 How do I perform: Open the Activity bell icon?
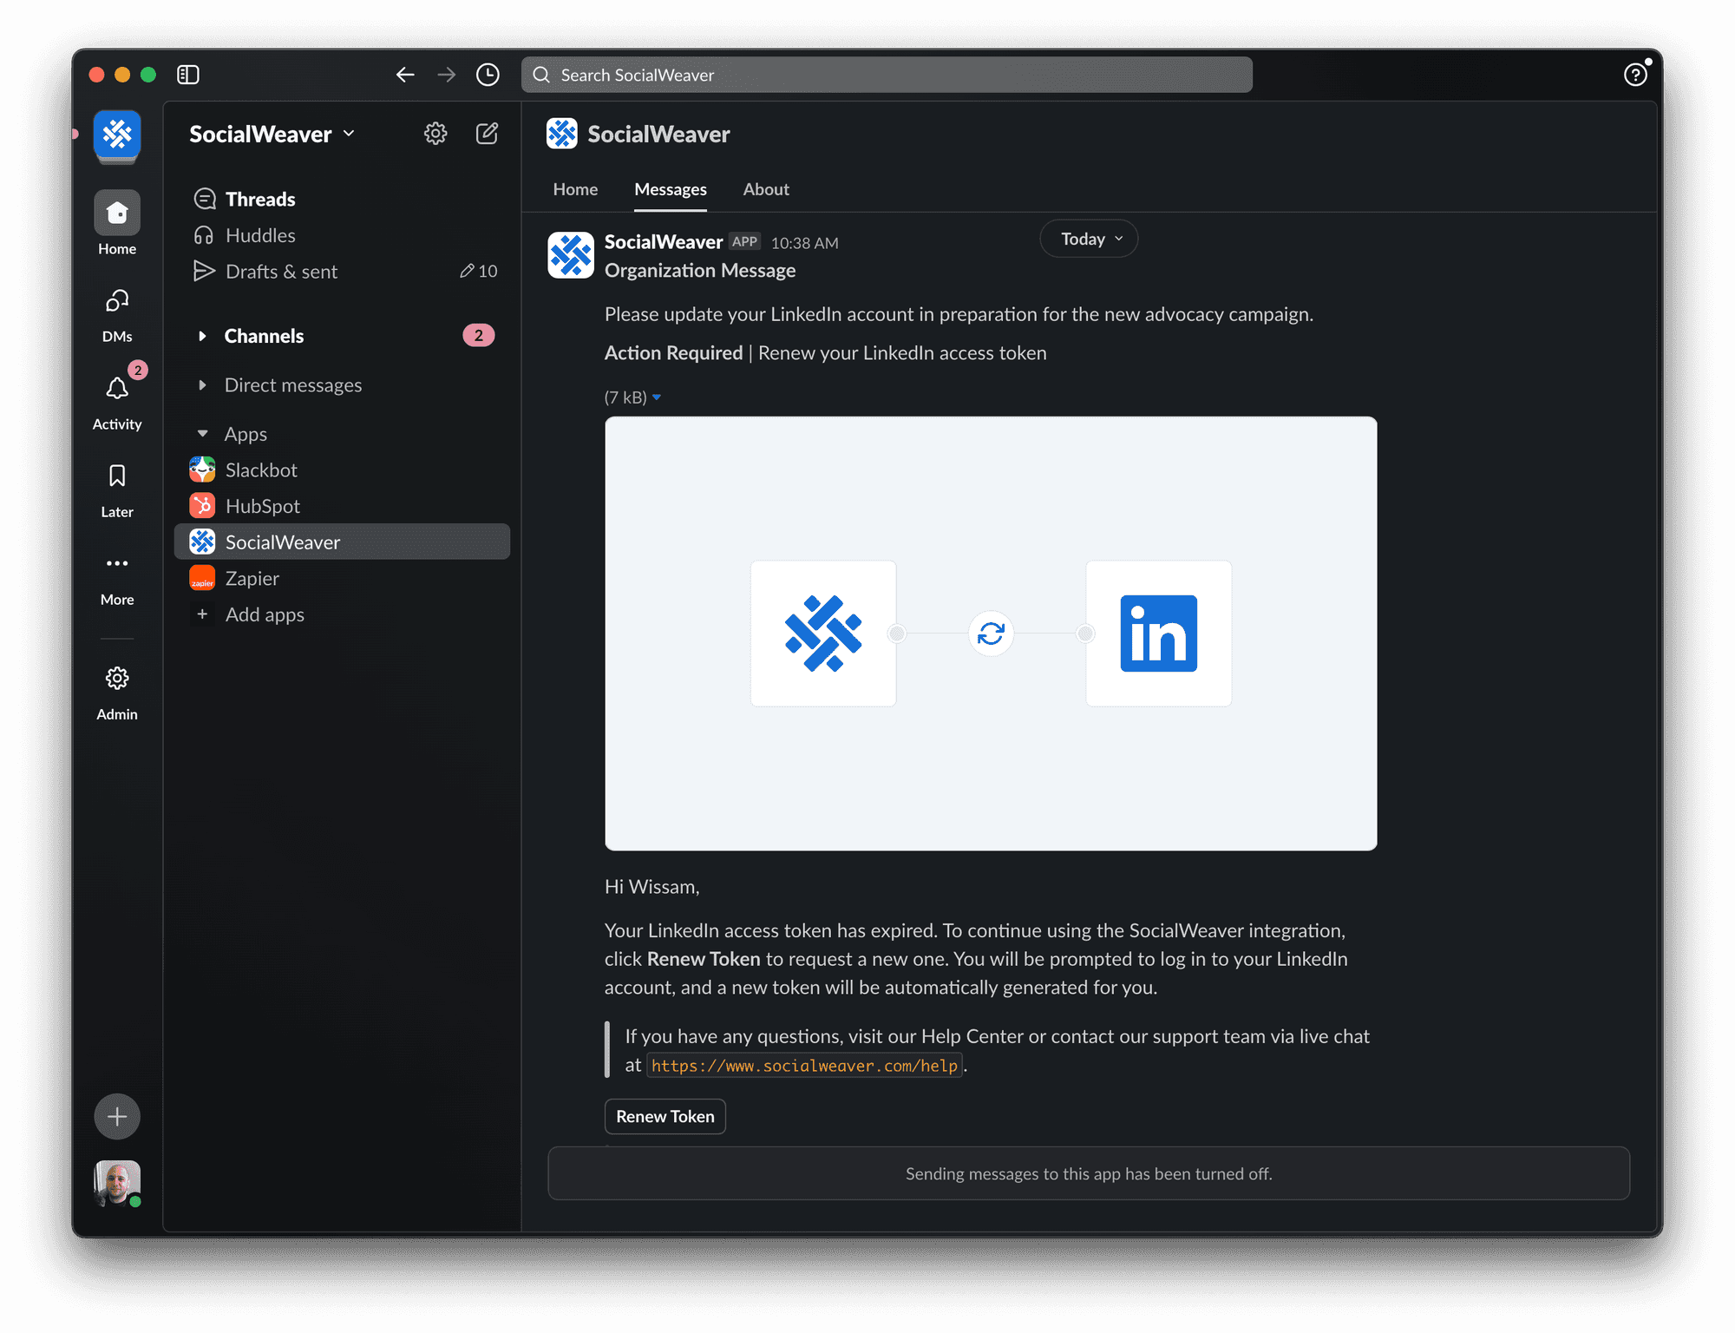point(117,388)
